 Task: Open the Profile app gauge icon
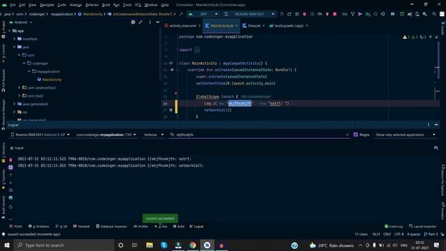coord(320,14)
